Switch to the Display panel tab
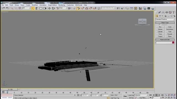Viewport: 177px width, 99px height. point(170,12)
